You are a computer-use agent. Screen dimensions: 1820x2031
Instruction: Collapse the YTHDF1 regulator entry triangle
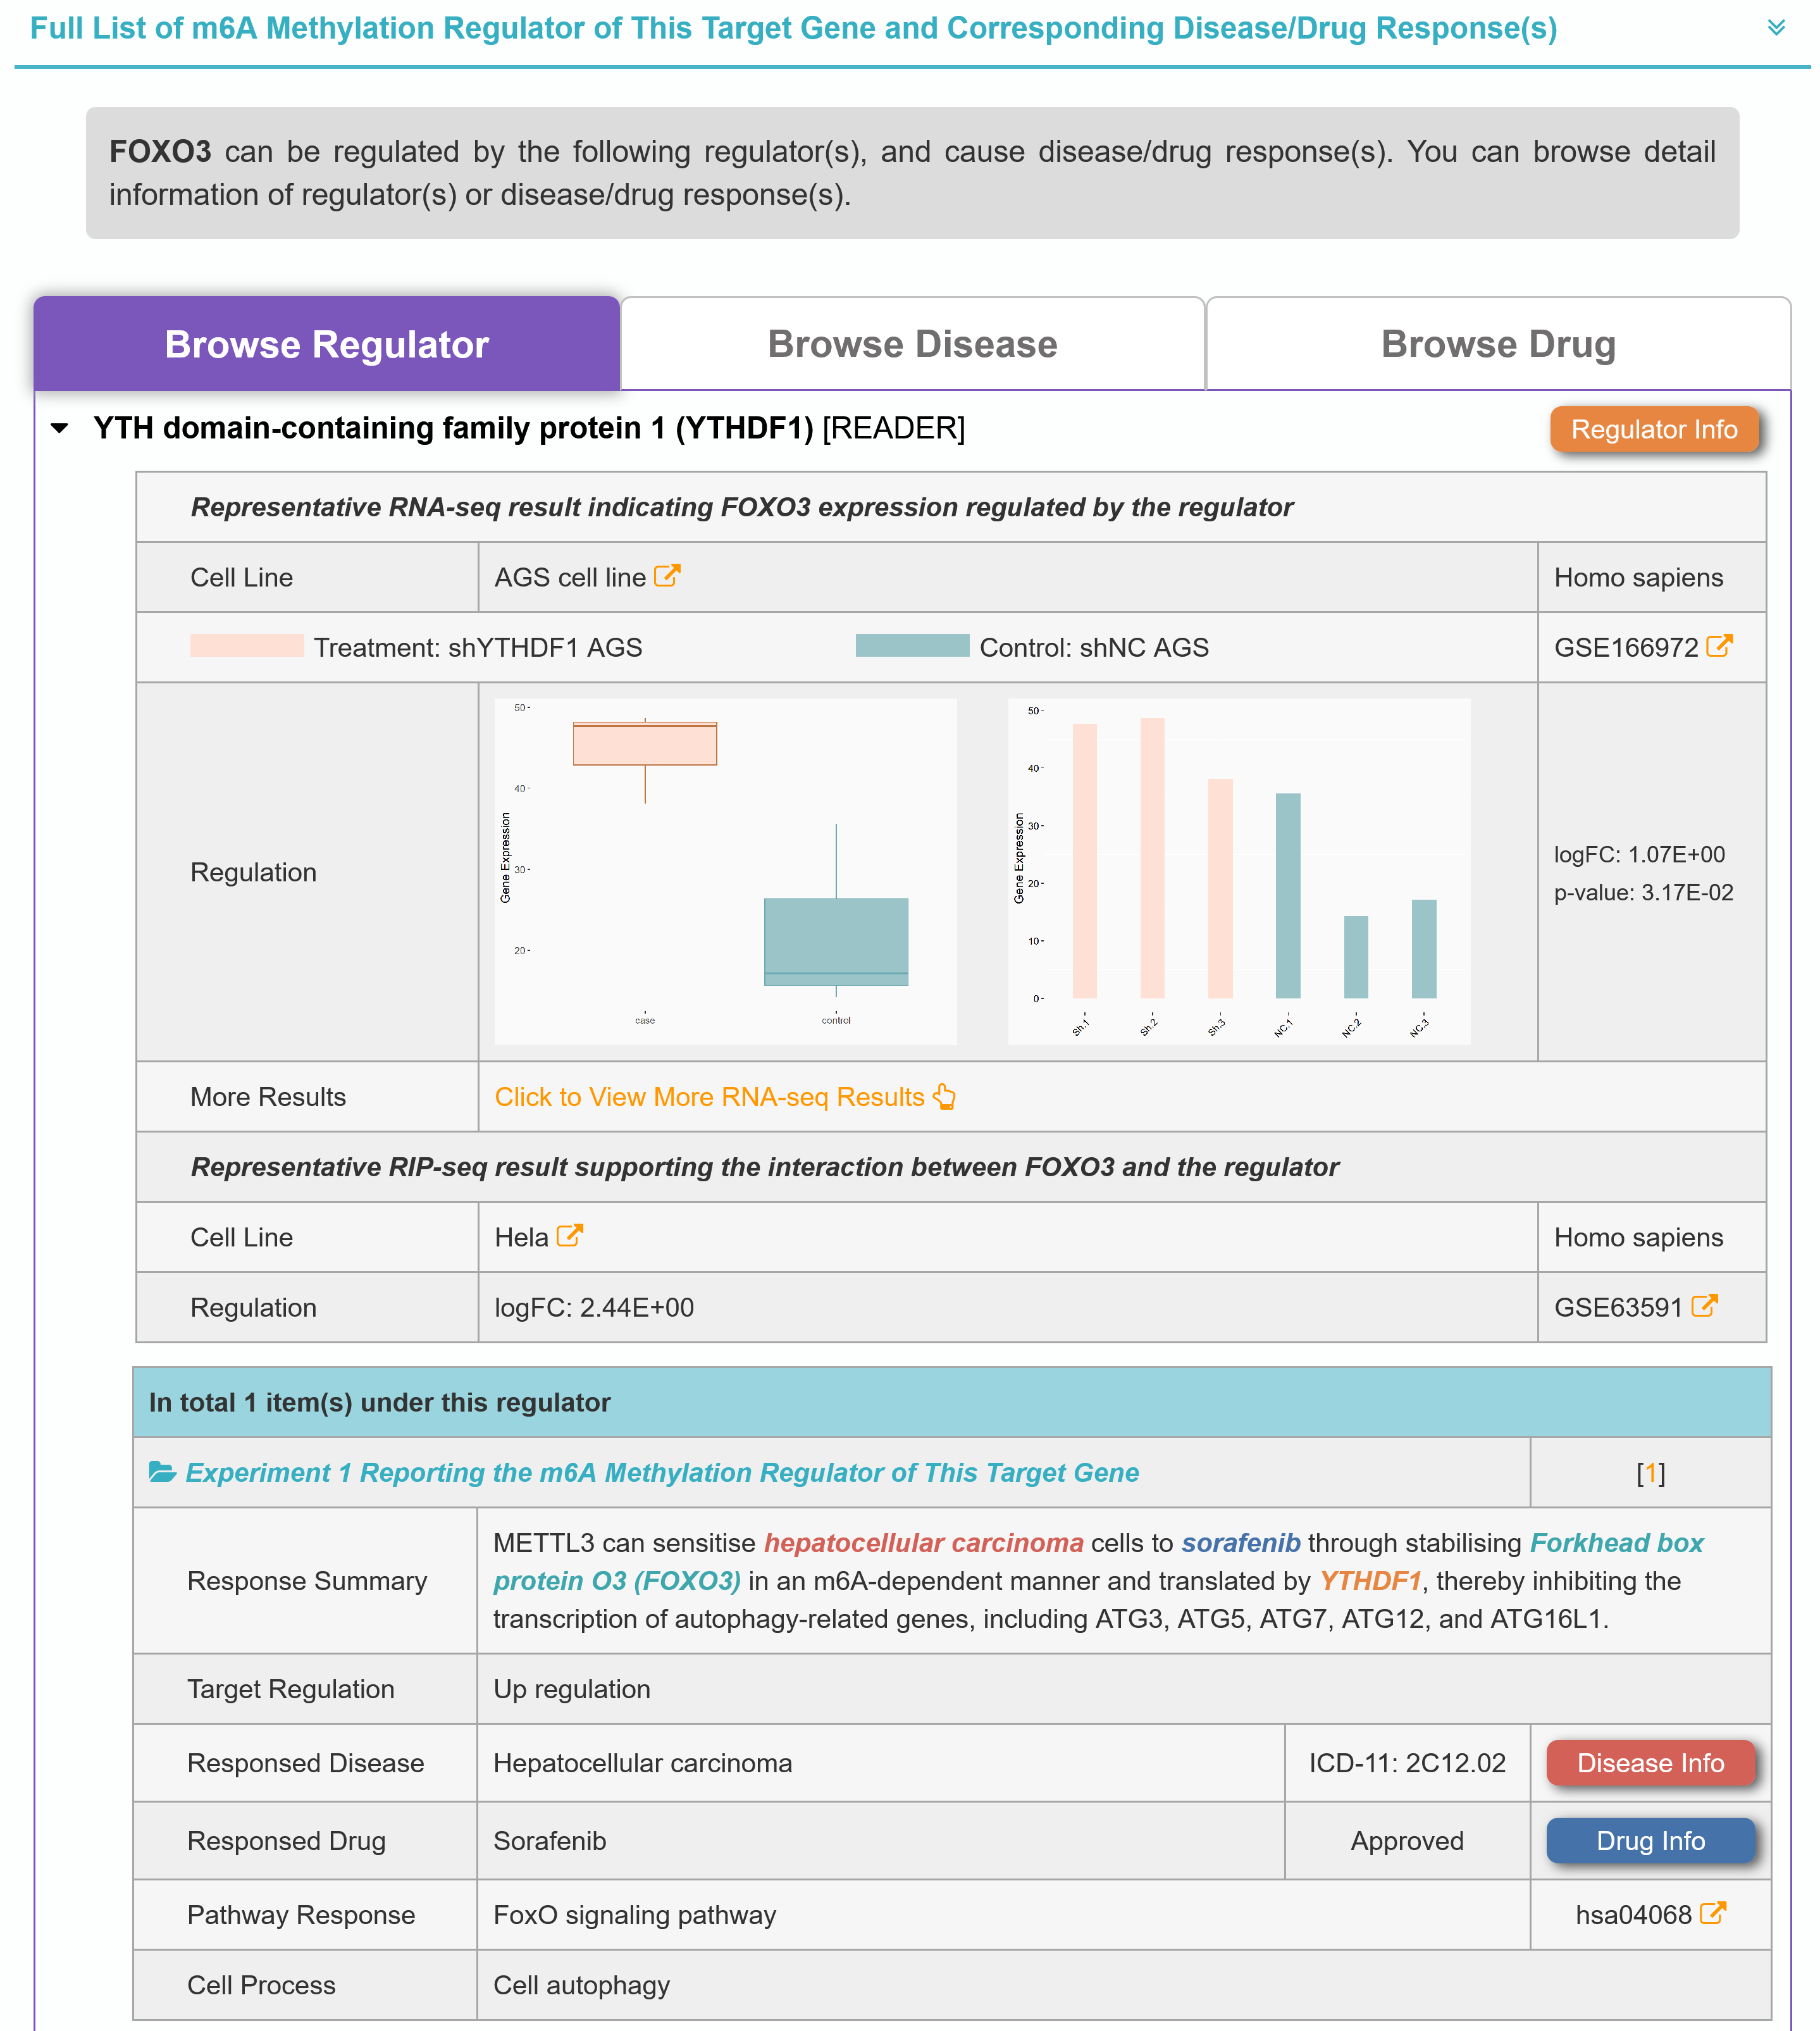tap(60, 428)
